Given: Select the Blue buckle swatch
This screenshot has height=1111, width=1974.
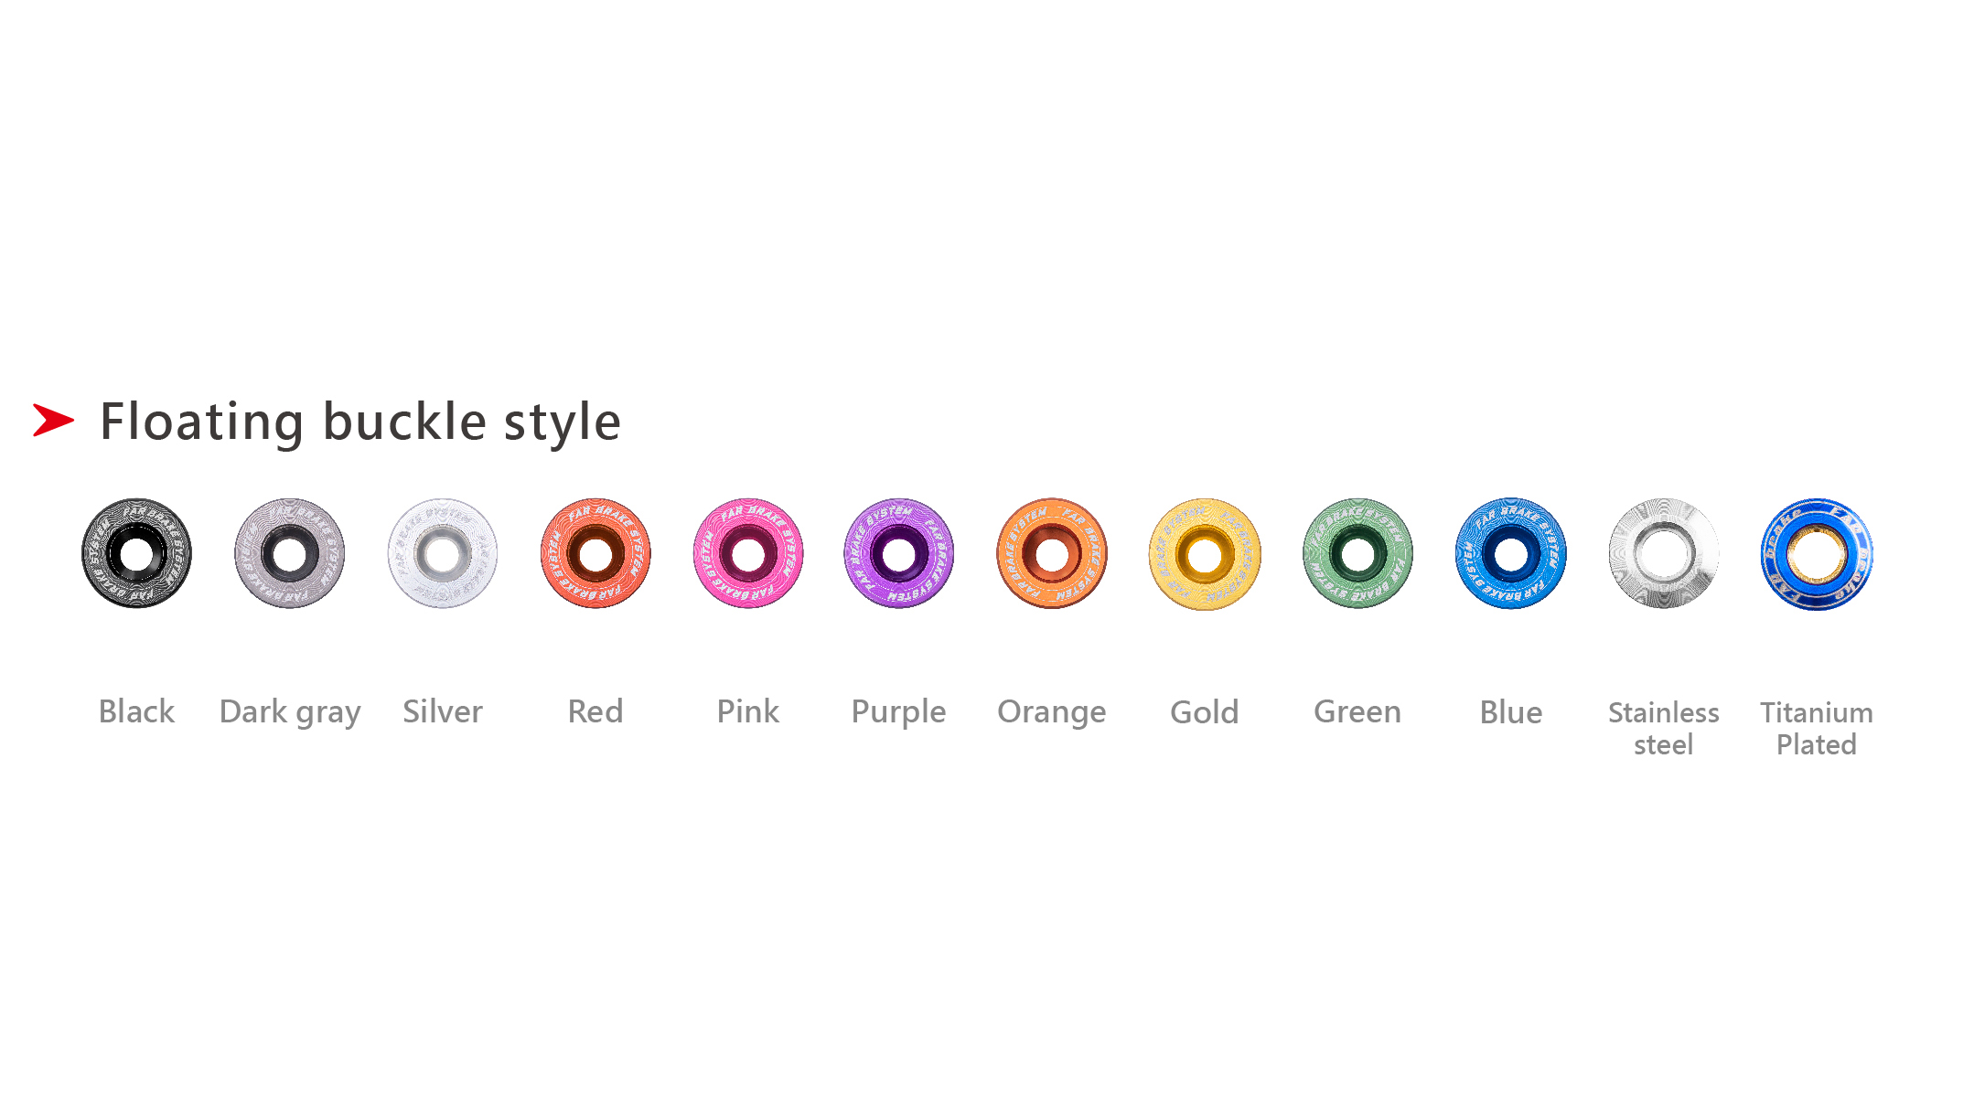Looking at the screenshot, I should tap(1511, 553).
